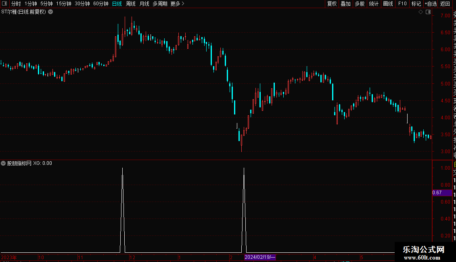456x262 pixels.
Task: Click the 0.67 cursor value label
Action: coord(442,193)
